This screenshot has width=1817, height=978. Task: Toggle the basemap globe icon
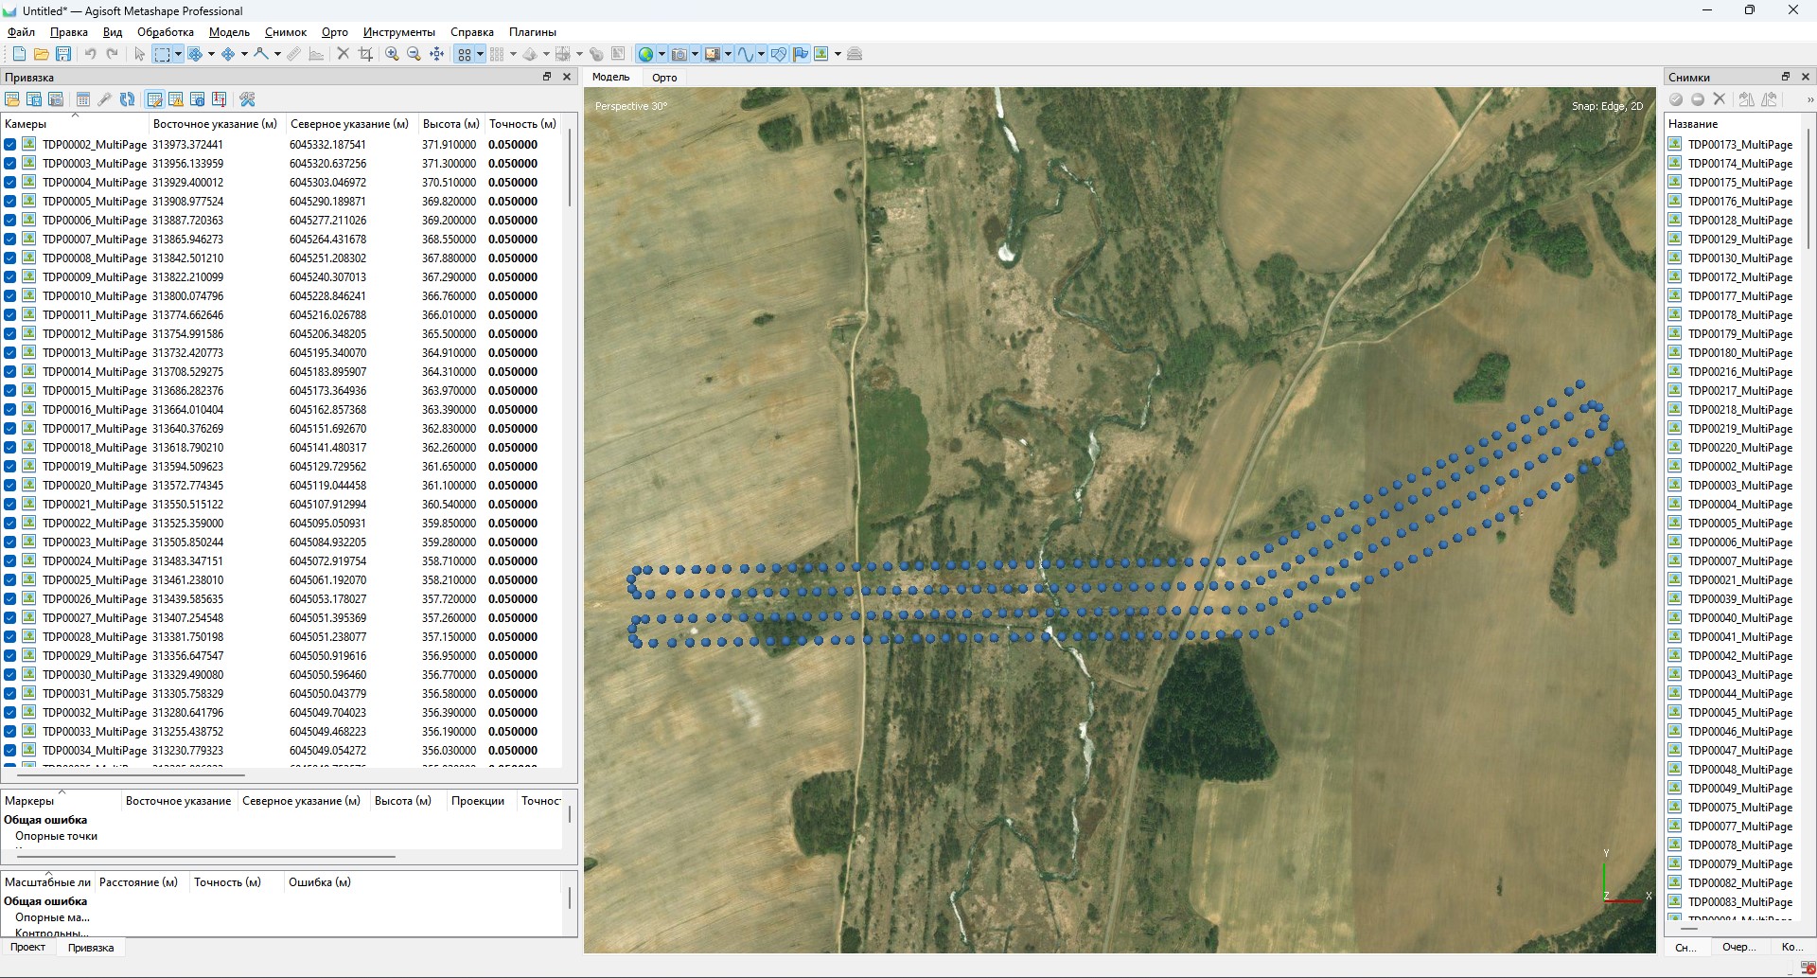click(x=645, y=54)
